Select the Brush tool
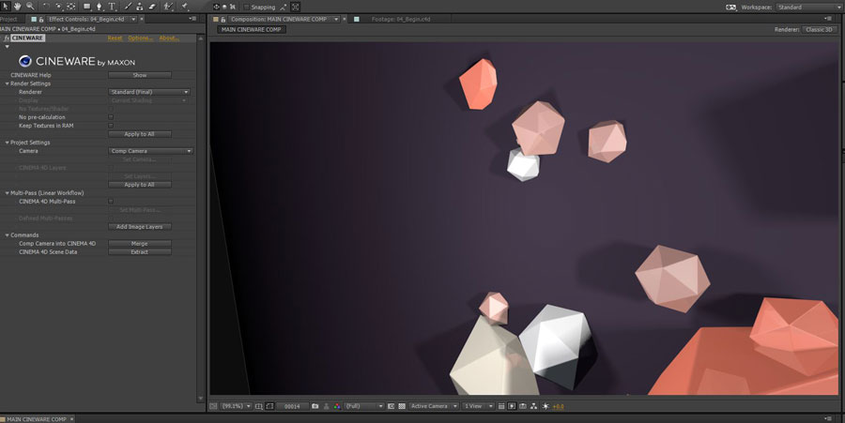This screenshot has width=845, height=423. pos(128,7)
